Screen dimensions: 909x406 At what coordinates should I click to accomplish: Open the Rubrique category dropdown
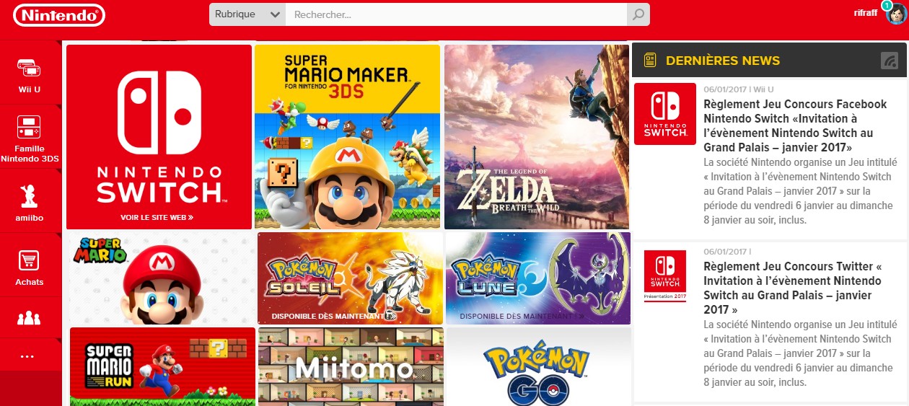[247, 14]
